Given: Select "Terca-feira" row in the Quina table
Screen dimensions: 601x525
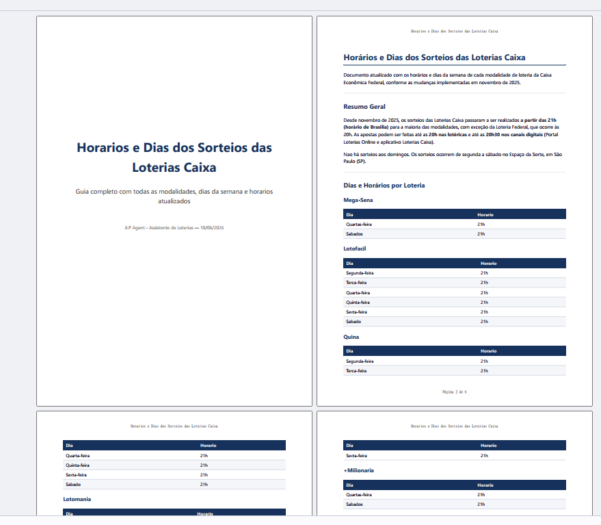Looking at the screenshot, I should [455, 371].
